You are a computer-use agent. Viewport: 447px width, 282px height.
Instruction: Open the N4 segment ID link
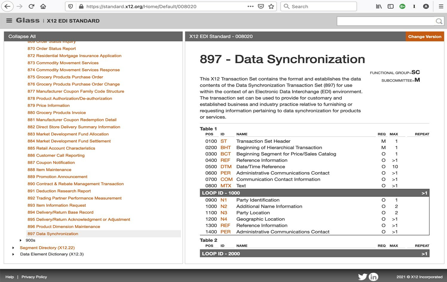(x=224, y=219)
